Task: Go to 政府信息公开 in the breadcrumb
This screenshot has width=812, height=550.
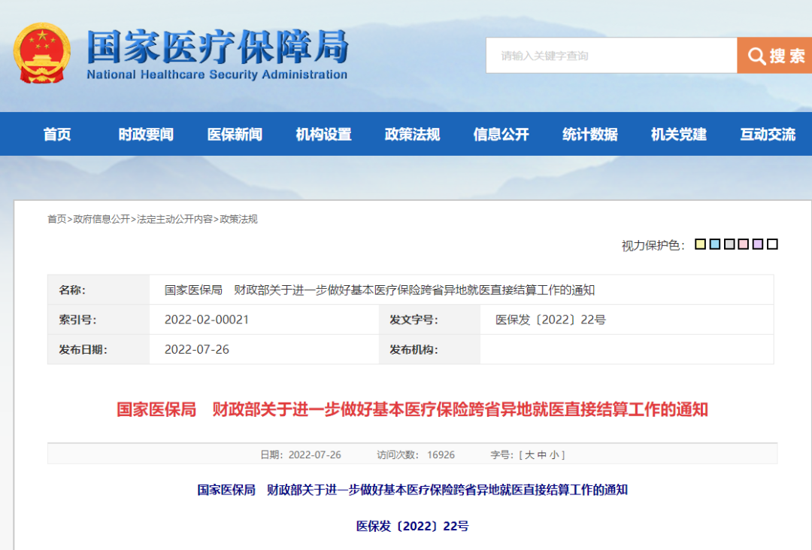Action: tap(101, 219)
